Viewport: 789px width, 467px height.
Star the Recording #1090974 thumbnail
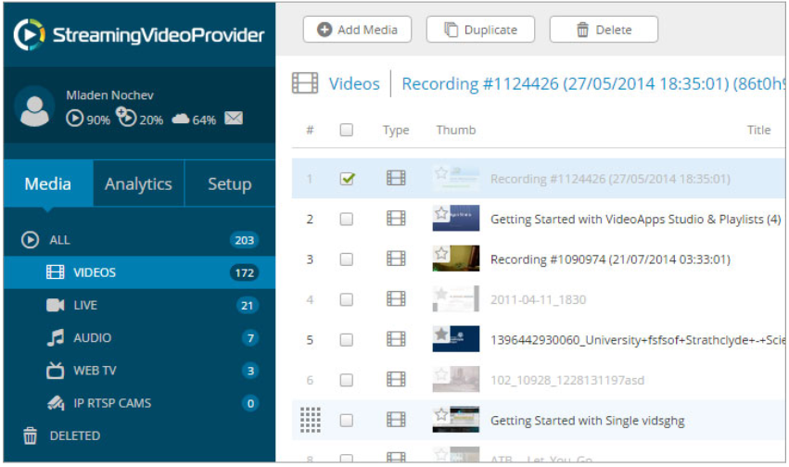click(441, 253)
